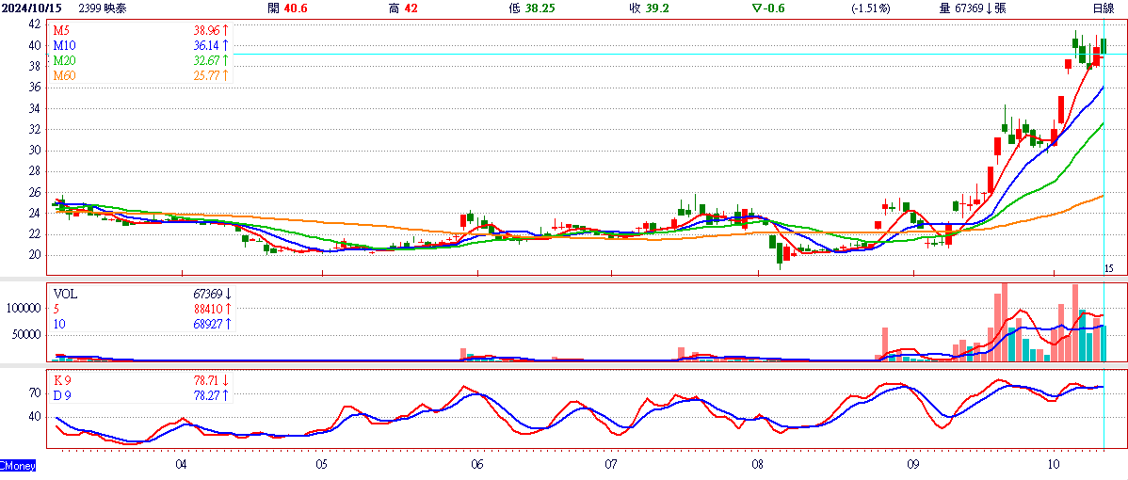Viewport: 1128px width, 480px height.
Task: Click the 20 price axis label
Action: [x=34, y=255]
